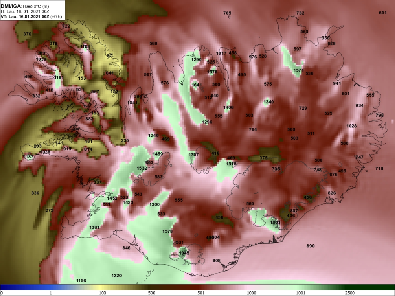Click the 1641 height value
395x296 pixels.
tap(197, 85)
